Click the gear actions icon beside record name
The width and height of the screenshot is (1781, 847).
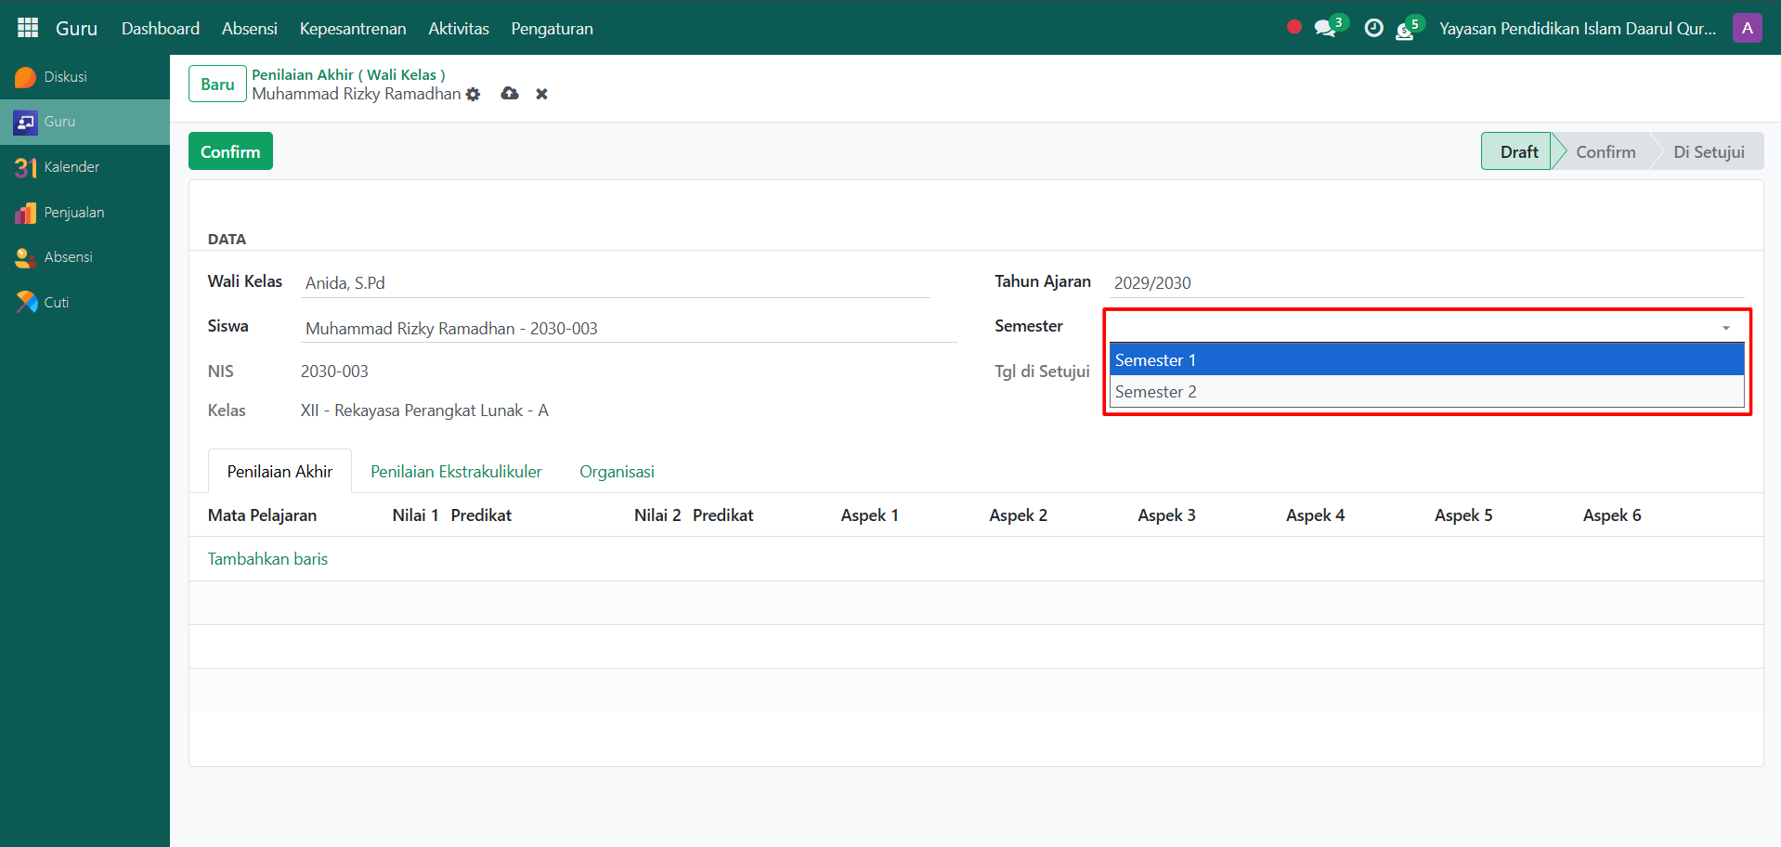tap(474, 95)
